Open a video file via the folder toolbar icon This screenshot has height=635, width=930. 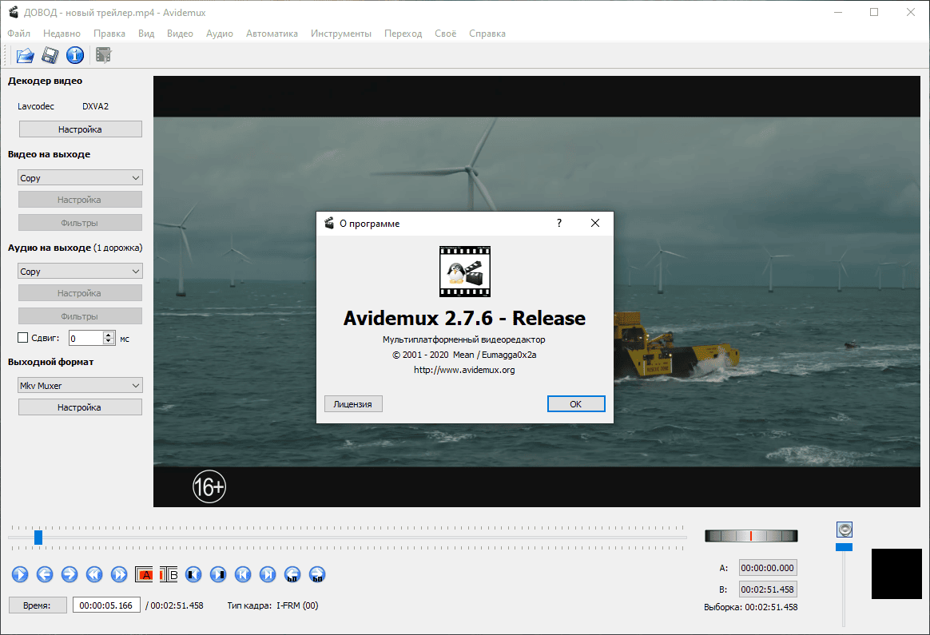25,55
